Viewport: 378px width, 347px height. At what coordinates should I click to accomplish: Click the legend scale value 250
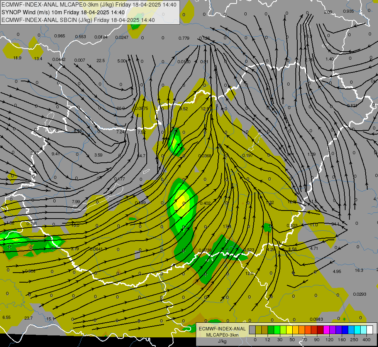[x=354, y=340]
